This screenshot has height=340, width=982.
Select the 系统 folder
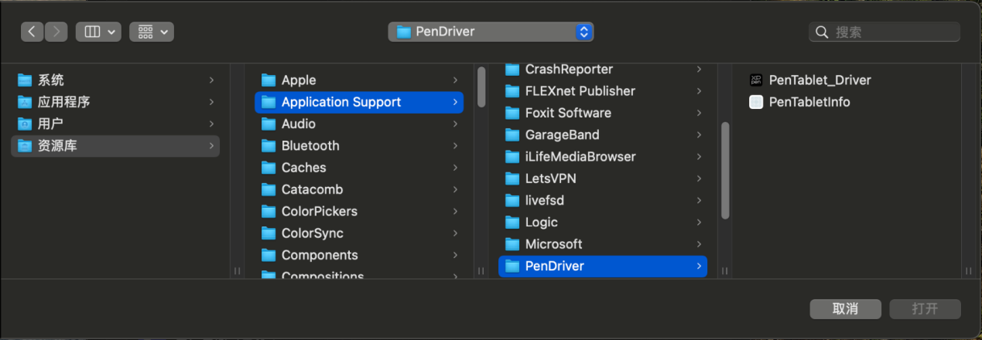[x=50, y=80]
